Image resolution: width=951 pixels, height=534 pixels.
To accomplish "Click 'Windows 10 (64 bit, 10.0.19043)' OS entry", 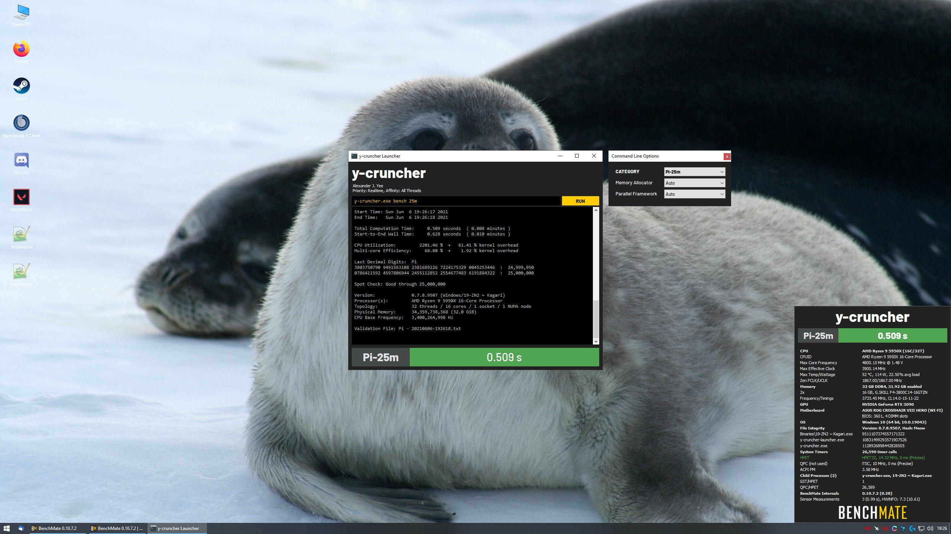I will click(894, 422).
